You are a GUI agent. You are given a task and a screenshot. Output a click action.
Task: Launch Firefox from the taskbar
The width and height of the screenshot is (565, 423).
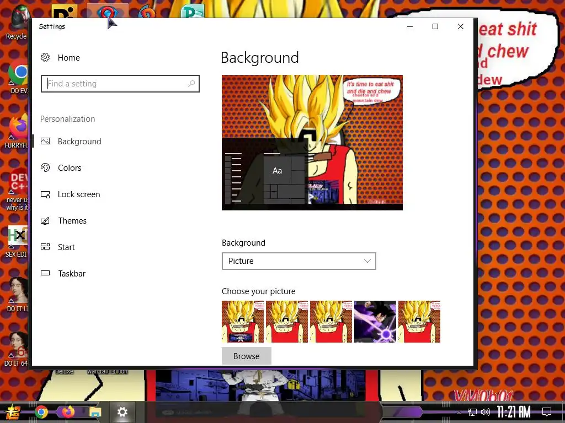[68, 412]
